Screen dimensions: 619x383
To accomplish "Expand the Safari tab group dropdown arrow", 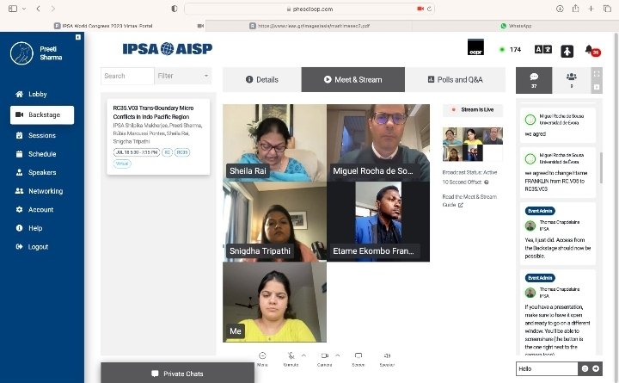I will [x=24, y=9].
